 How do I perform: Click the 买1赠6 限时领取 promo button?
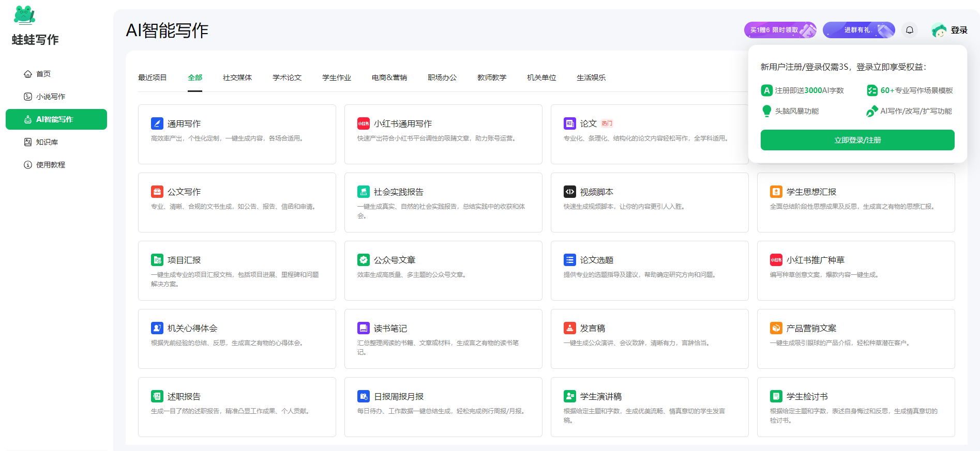click(x=780, y=30)
